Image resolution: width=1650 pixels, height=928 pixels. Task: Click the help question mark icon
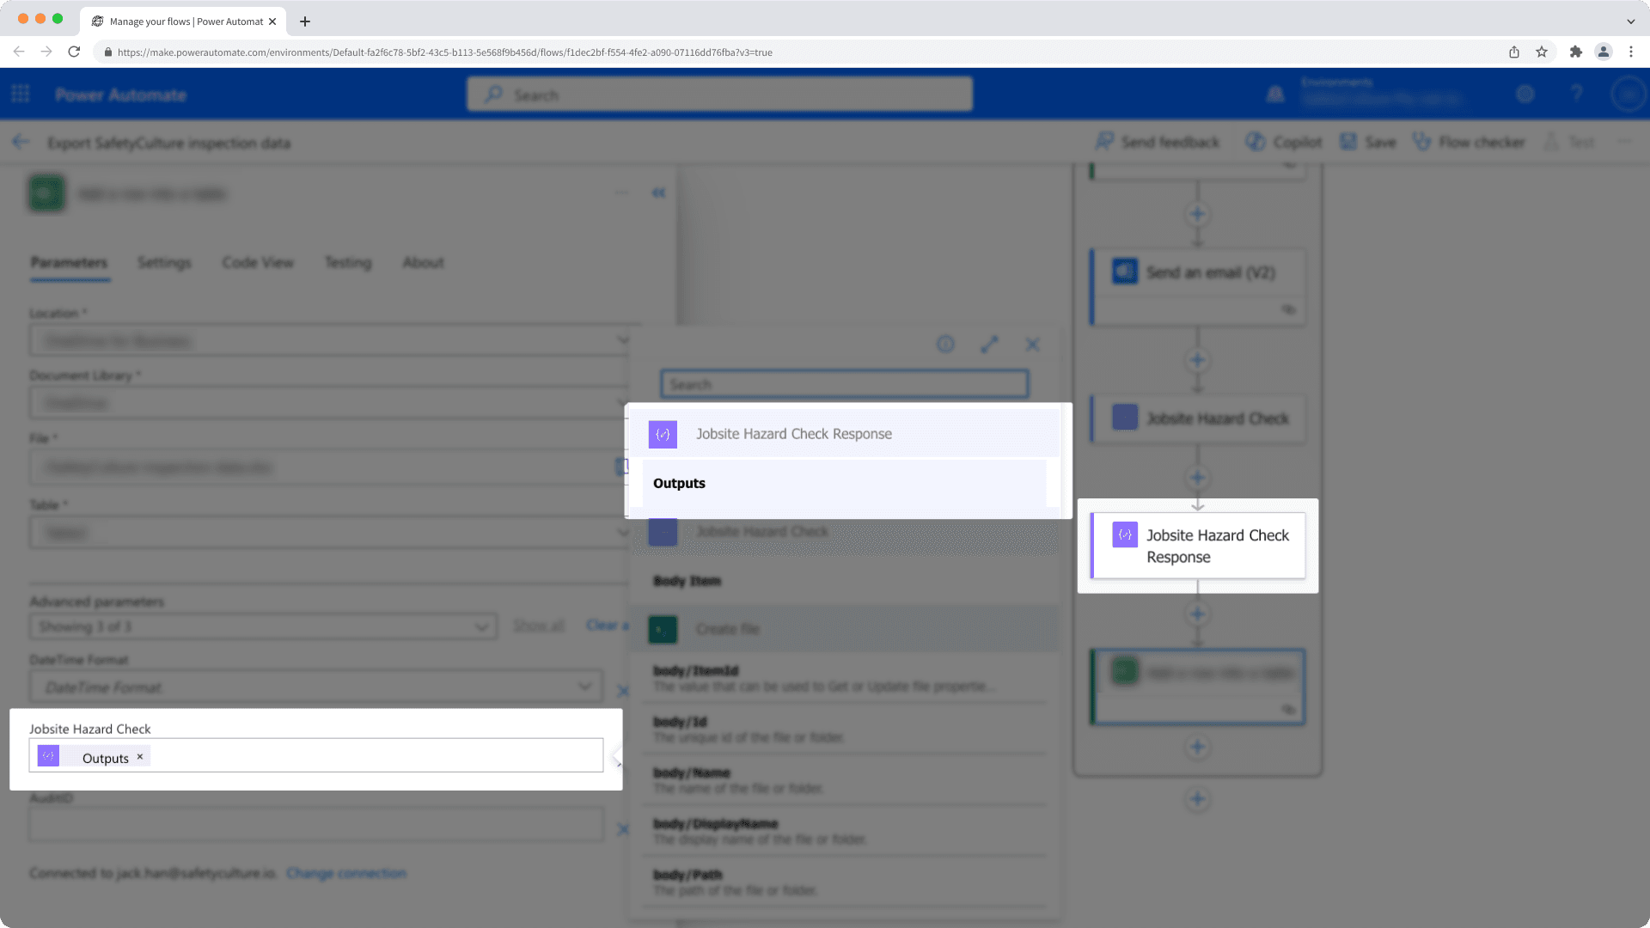pyautogui.click(x=1577, y=94)
